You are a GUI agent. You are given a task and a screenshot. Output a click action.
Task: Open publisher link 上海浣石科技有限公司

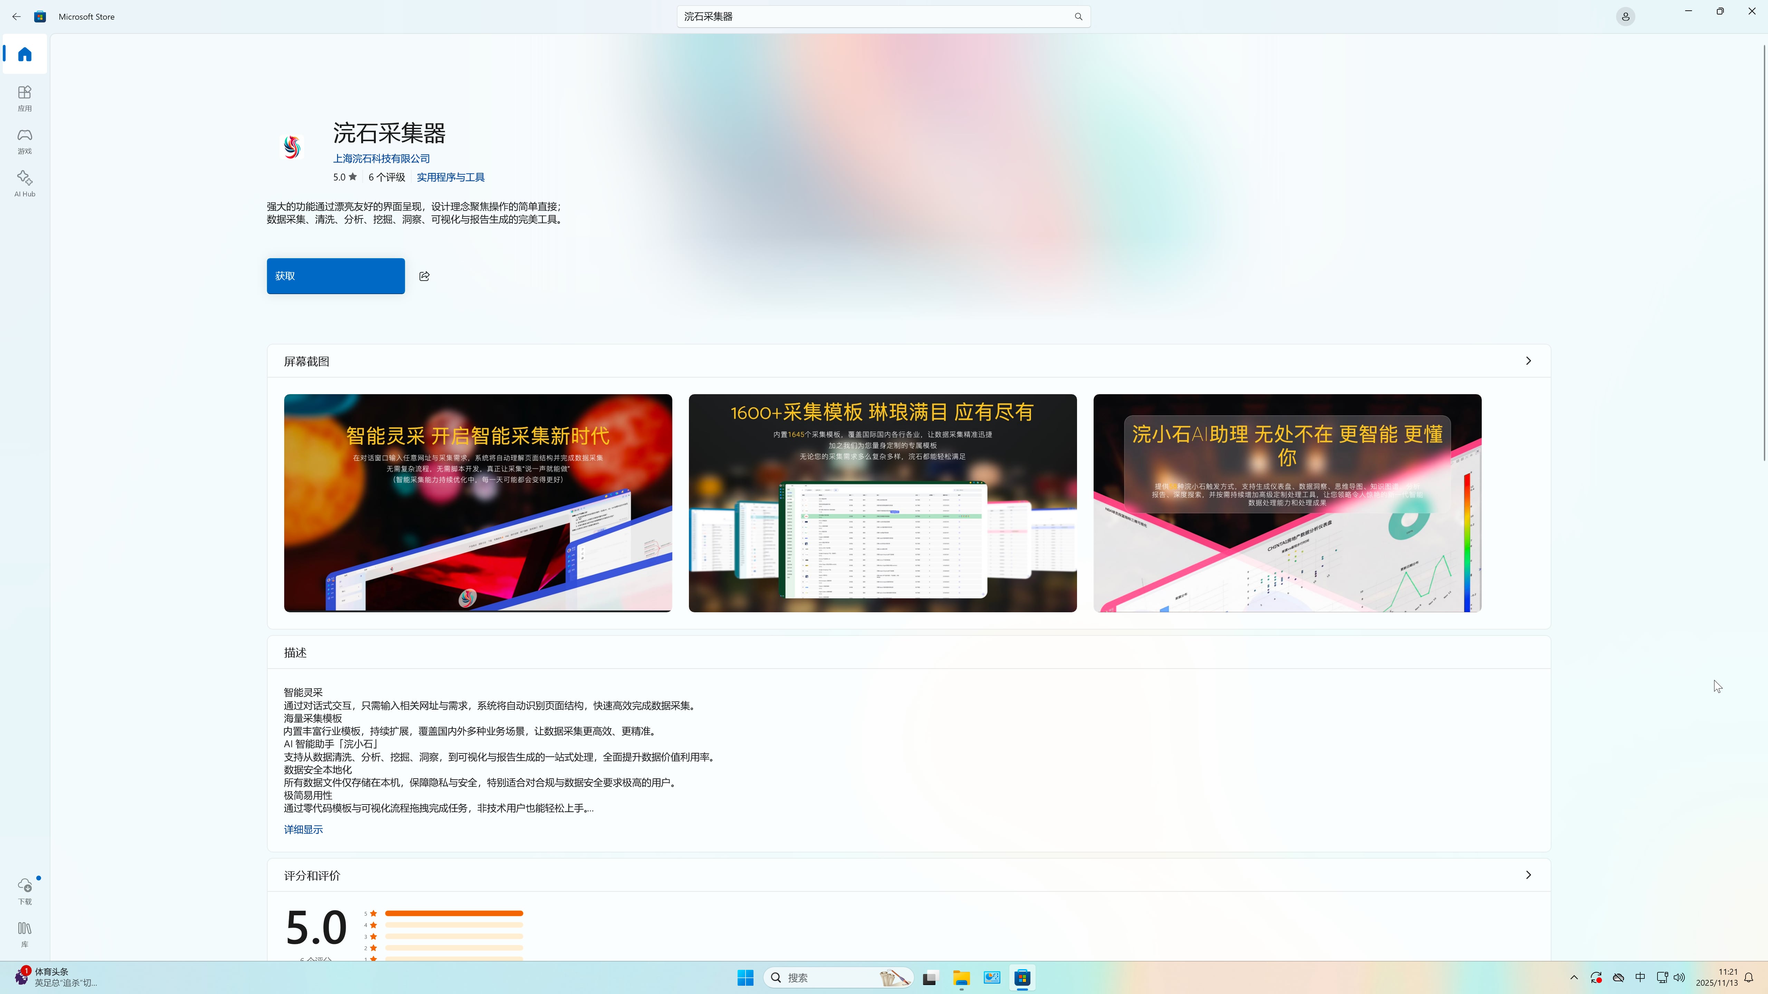[x=381, y=158]
